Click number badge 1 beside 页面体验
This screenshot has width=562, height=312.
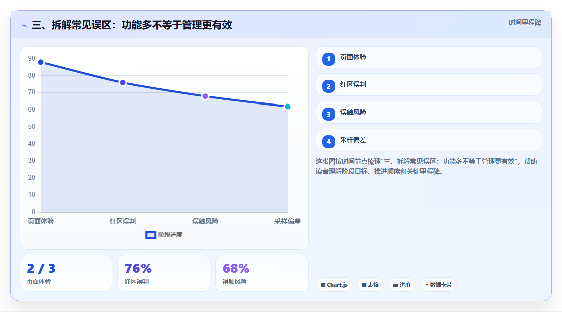coord(328,59)
